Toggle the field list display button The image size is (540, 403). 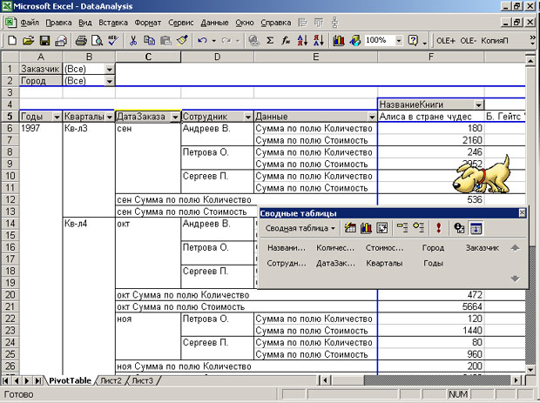coord(476,228)
